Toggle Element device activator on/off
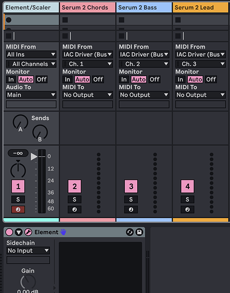Screen dimensions: 230x293 [x=9, y=232]
